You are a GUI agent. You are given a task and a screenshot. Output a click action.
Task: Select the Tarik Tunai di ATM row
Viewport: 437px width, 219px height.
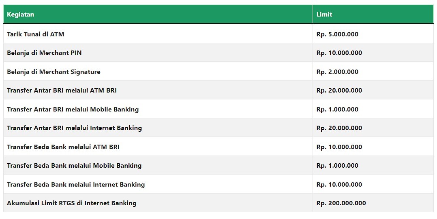coord(218,34)
